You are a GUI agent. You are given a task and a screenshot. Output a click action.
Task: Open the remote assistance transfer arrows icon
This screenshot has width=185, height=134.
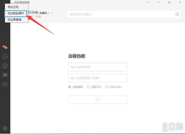[x=5, y=47]
